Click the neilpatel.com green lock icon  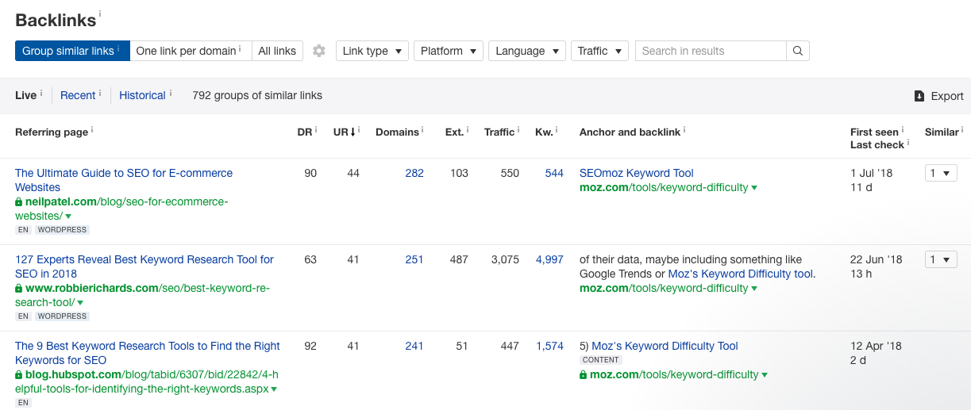(x=19, y=202)
